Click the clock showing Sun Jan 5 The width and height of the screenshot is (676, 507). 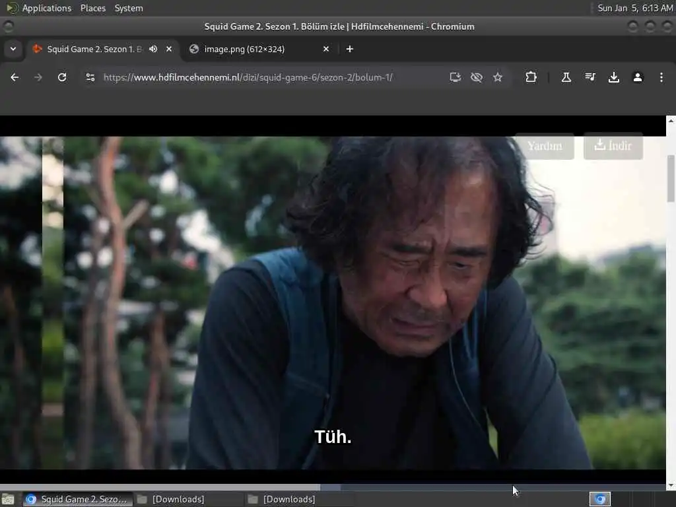[x=635, y=8]
